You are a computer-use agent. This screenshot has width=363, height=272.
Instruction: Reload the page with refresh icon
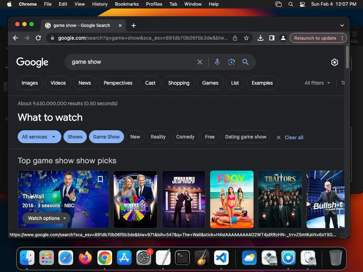[38, 38]
